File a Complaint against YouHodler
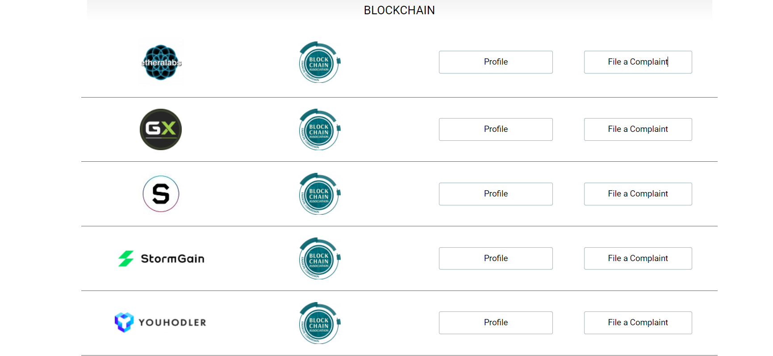The image size is (773, 356). pos(638,323)
